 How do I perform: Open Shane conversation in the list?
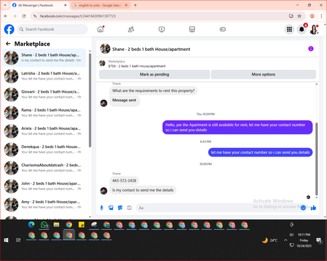44,58
